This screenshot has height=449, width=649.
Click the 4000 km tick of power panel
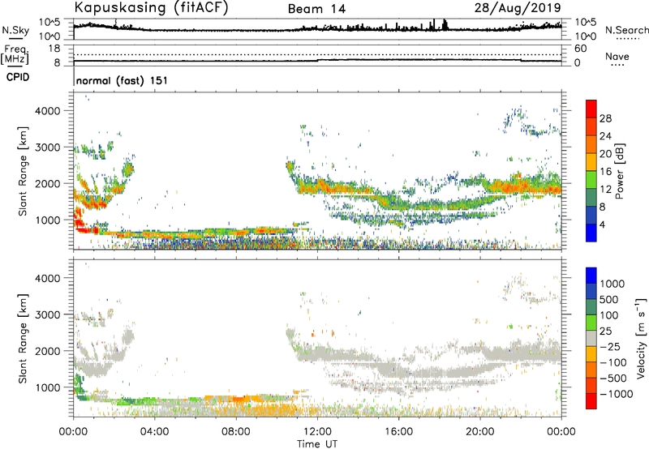point(48,111)
